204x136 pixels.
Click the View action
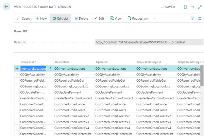[115, 18]
